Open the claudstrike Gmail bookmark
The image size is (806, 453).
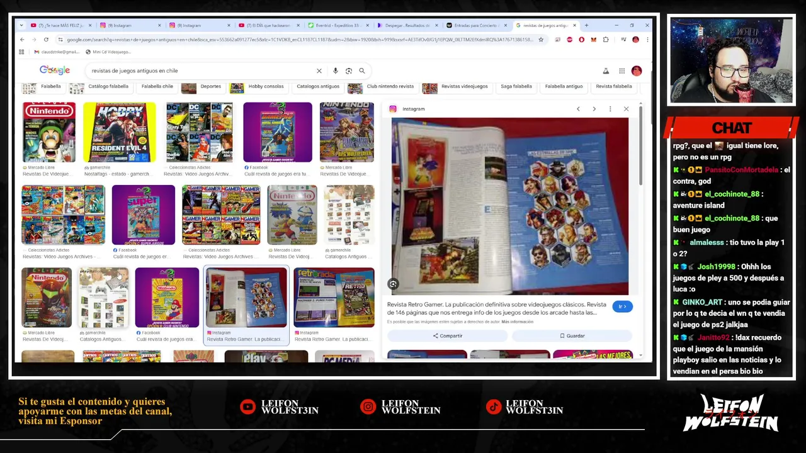point(57,52)
